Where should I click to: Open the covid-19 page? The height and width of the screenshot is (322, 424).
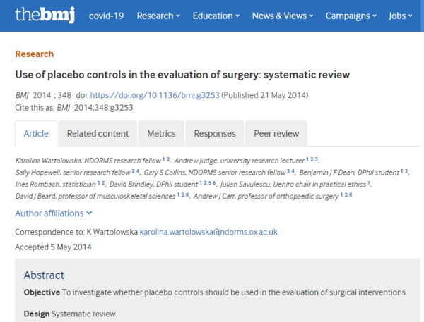point(105,16)
